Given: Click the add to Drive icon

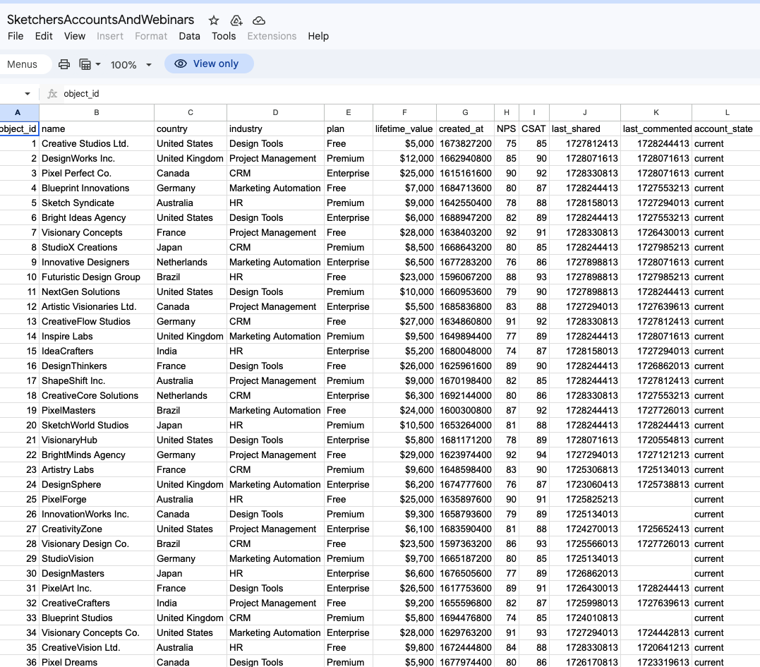Looking at the screenshot, I should (236, 20).
